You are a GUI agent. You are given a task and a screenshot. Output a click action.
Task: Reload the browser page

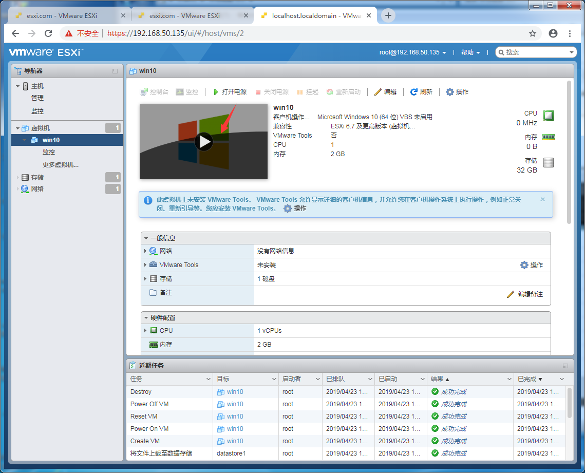[48, 33]
